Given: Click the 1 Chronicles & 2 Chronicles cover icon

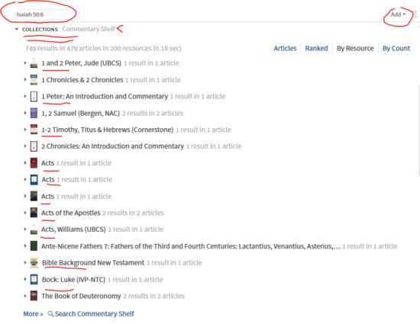Looking at the screenshot, I should pos(34,80).
